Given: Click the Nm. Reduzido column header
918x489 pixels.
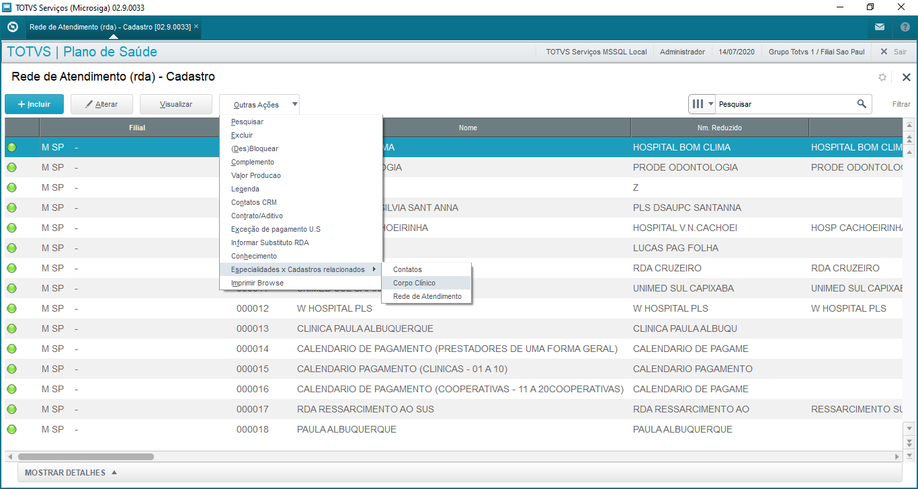Looking at the screenshot, I should [x=720, y=128].
